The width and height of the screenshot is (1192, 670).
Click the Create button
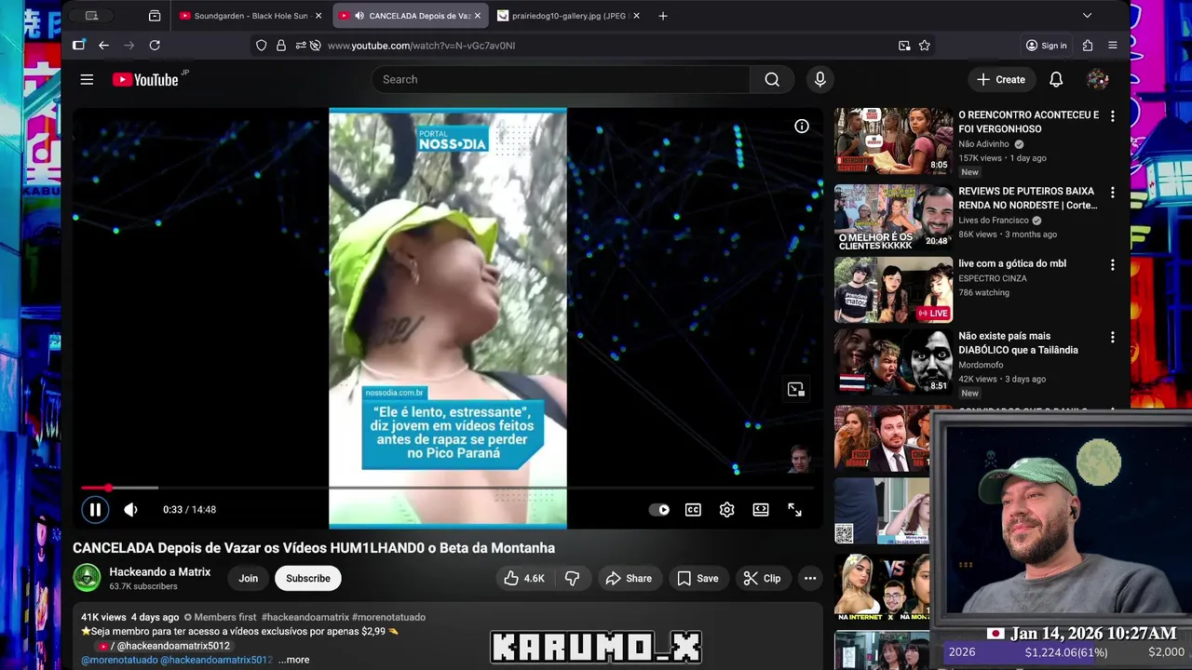1001,79
